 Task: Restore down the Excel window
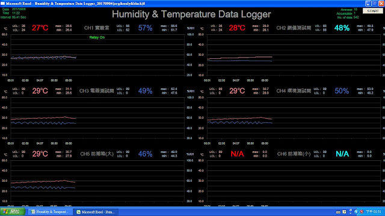click(375, 4)
